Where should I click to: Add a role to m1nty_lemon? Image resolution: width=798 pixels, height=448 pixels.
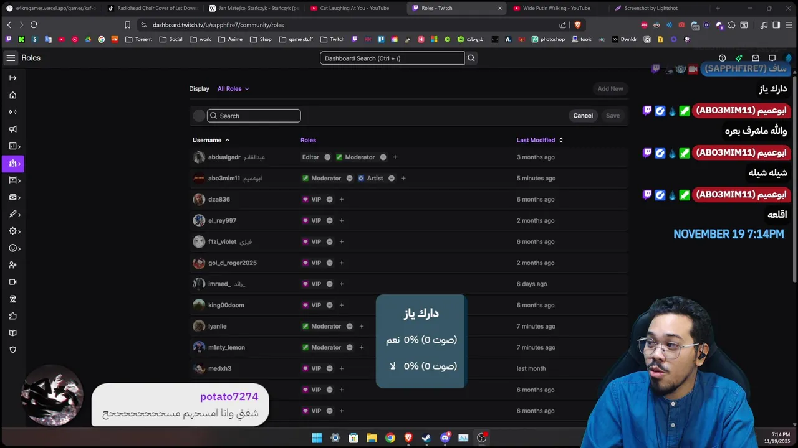coord(361,348)
